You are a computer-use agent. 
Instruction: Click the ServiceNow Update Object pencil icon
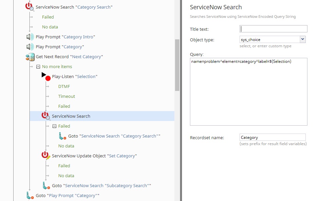click(x=46, y=156)
